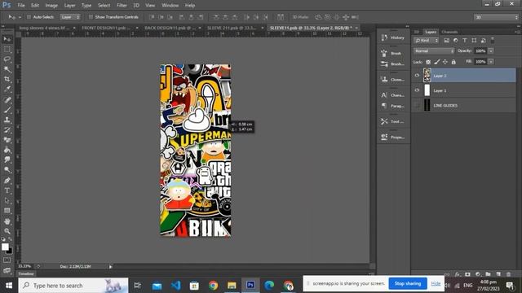Open the Layers panel flyout menu
Image resolution: width=522 pixels, height=293 pixels.
517,32
